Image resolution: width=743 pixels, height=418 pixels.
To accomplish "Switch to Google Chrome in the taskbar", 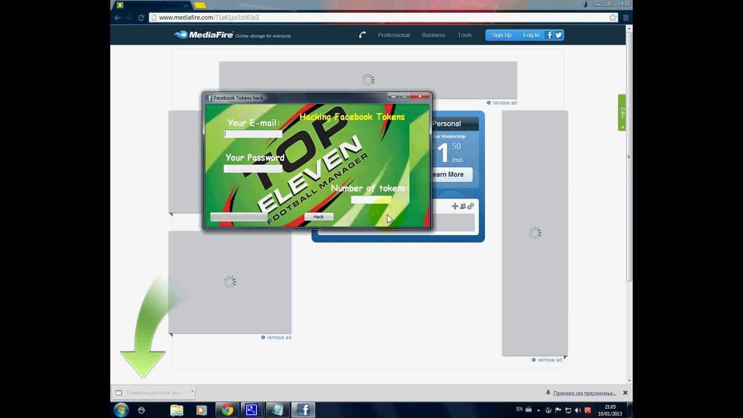I will (227, 410).
